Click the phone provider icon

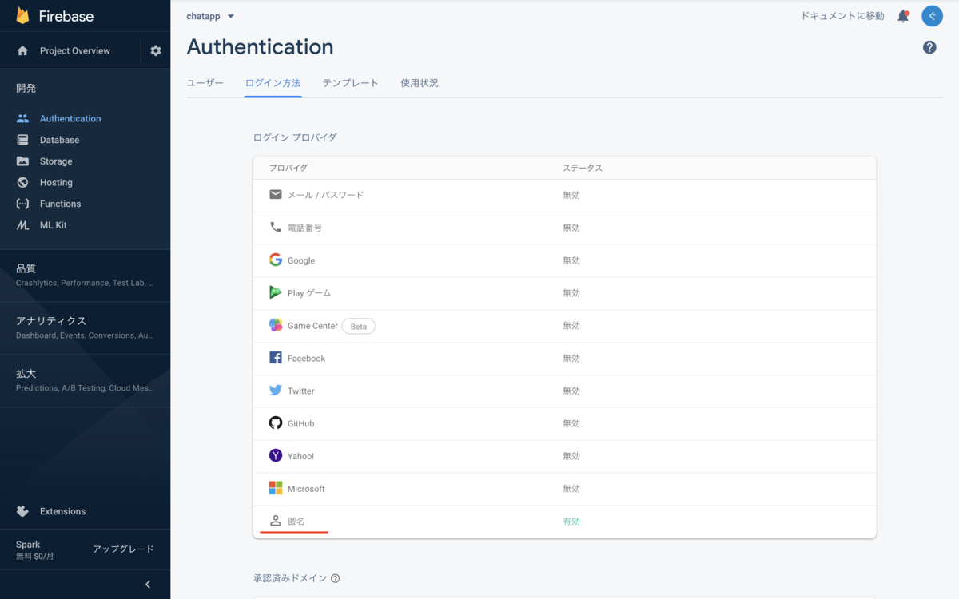point(276,227)
